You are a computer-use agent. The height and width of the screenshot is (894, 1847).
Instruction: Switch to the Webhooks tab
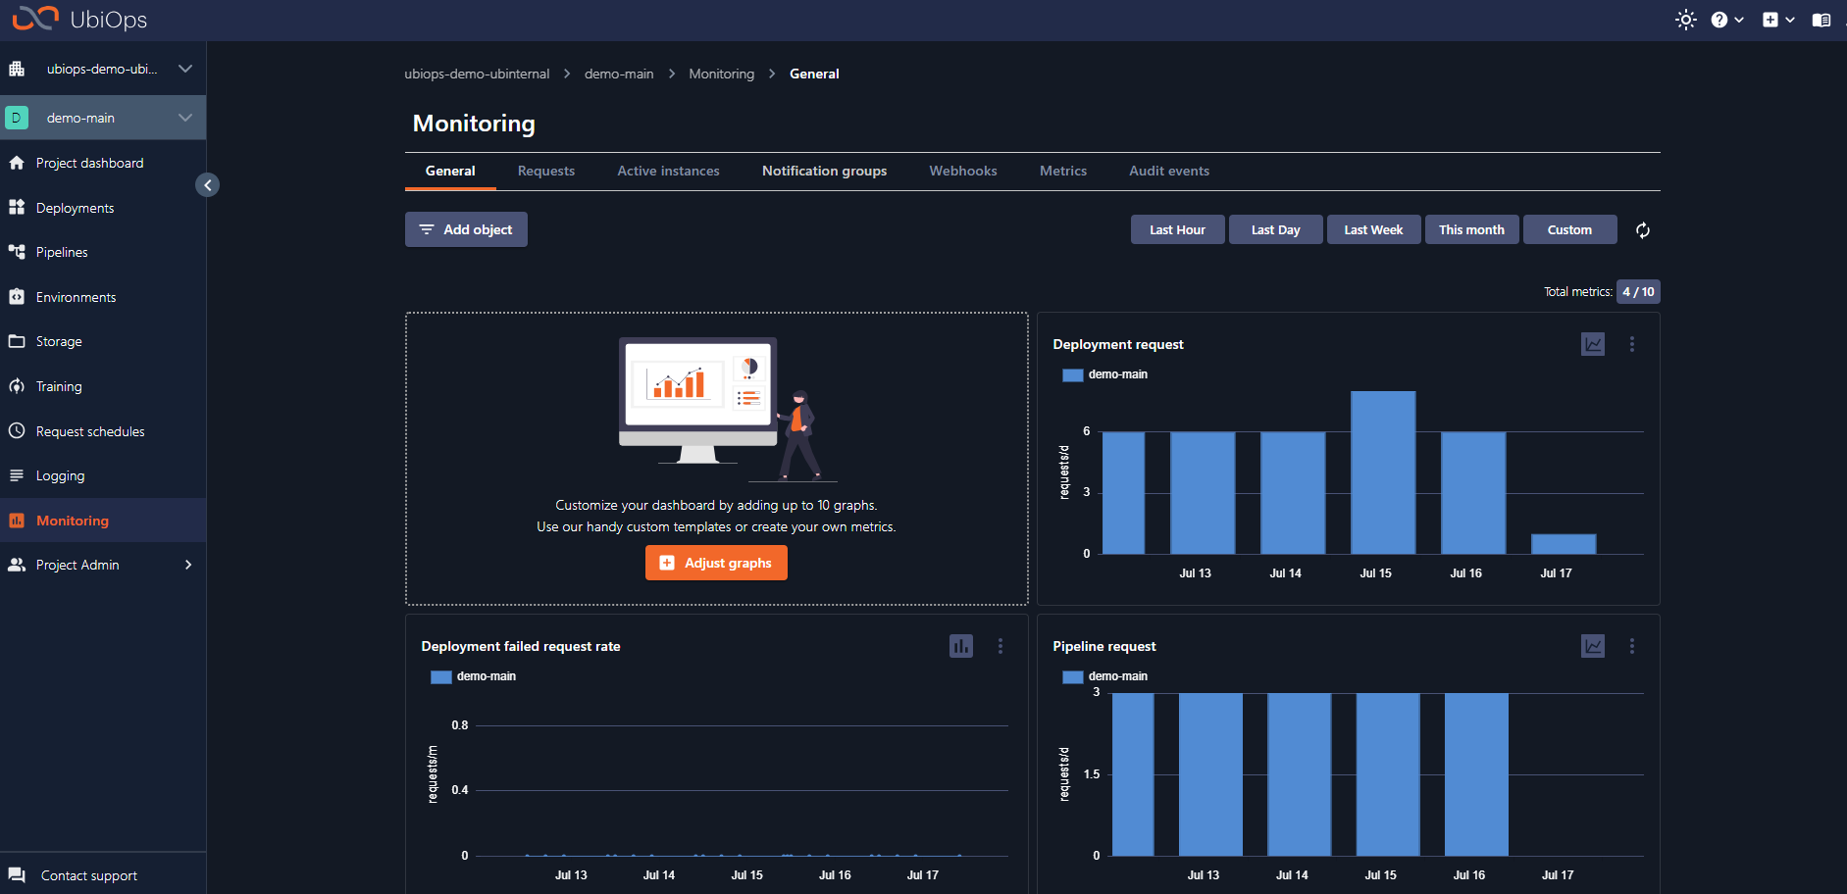click(x=963, y=171)
